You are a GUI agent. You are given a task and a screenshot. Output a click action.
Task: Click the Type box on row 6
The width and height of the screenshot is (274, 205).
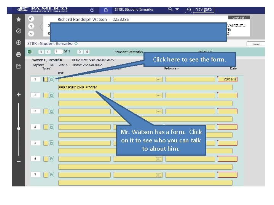click(x=46, y=159)
